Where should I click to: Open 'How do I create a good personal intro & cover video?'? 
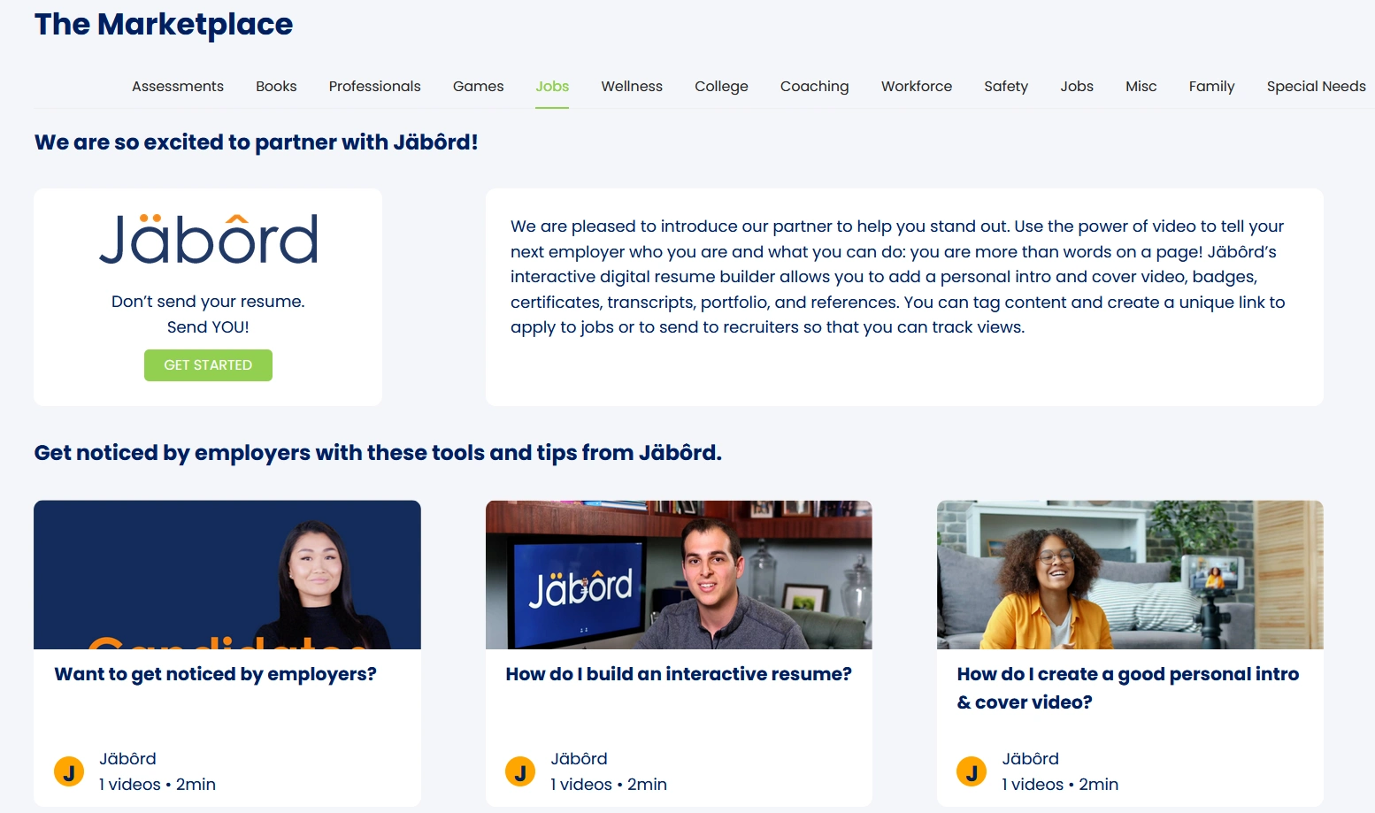point(1128,688)
